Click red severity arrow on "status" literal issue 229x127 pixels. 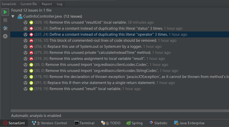tap(31, 28)
